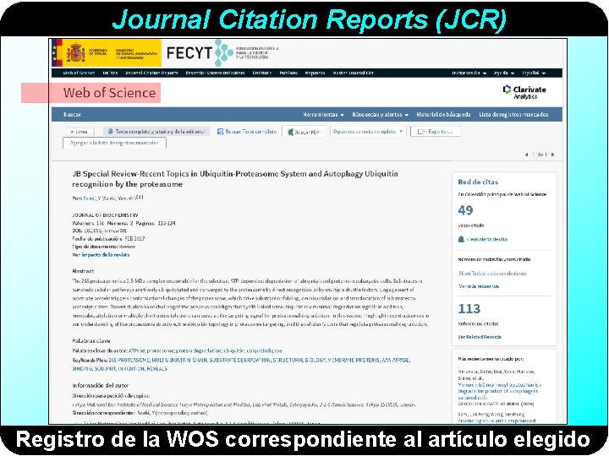Open EndNote in top navigation

coord(261,73)
